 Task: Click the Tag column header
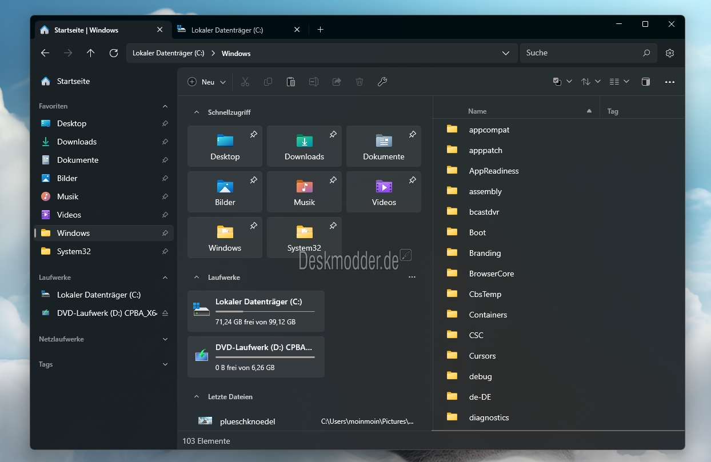click(x=613, y=111)
